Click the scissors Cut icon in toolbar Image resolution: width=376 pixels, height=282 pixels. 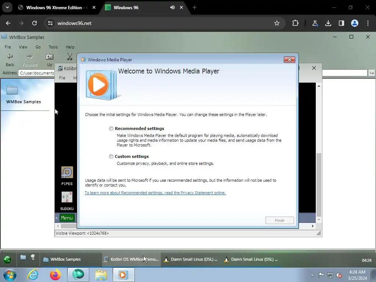(x=69, y=57)
